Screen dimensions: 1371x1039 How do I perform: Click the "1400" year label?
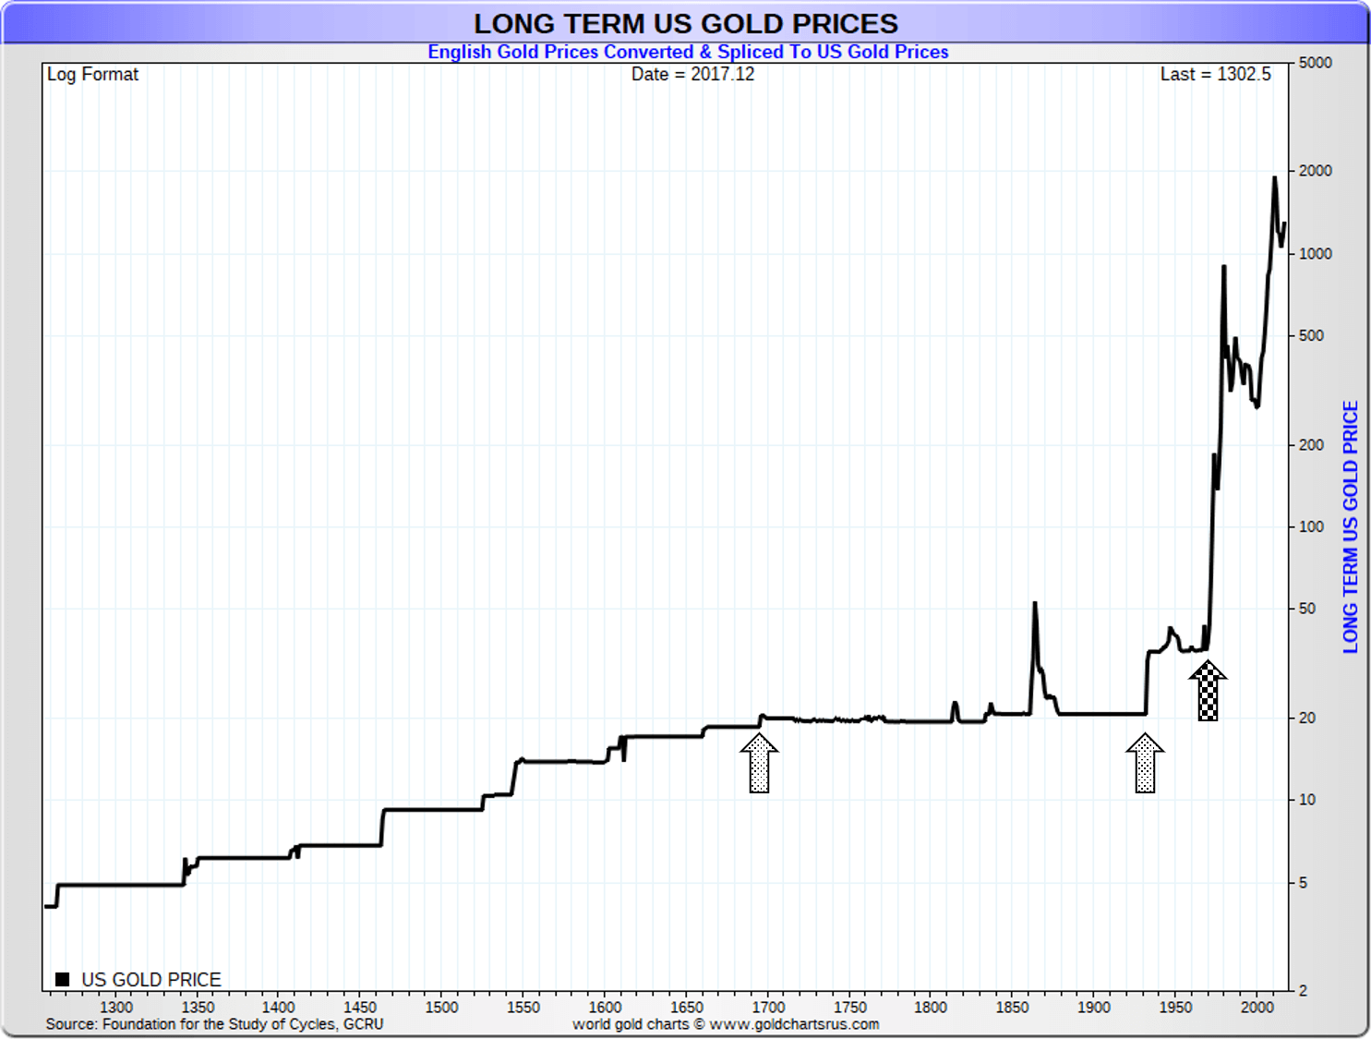(x=279, y=1007)
